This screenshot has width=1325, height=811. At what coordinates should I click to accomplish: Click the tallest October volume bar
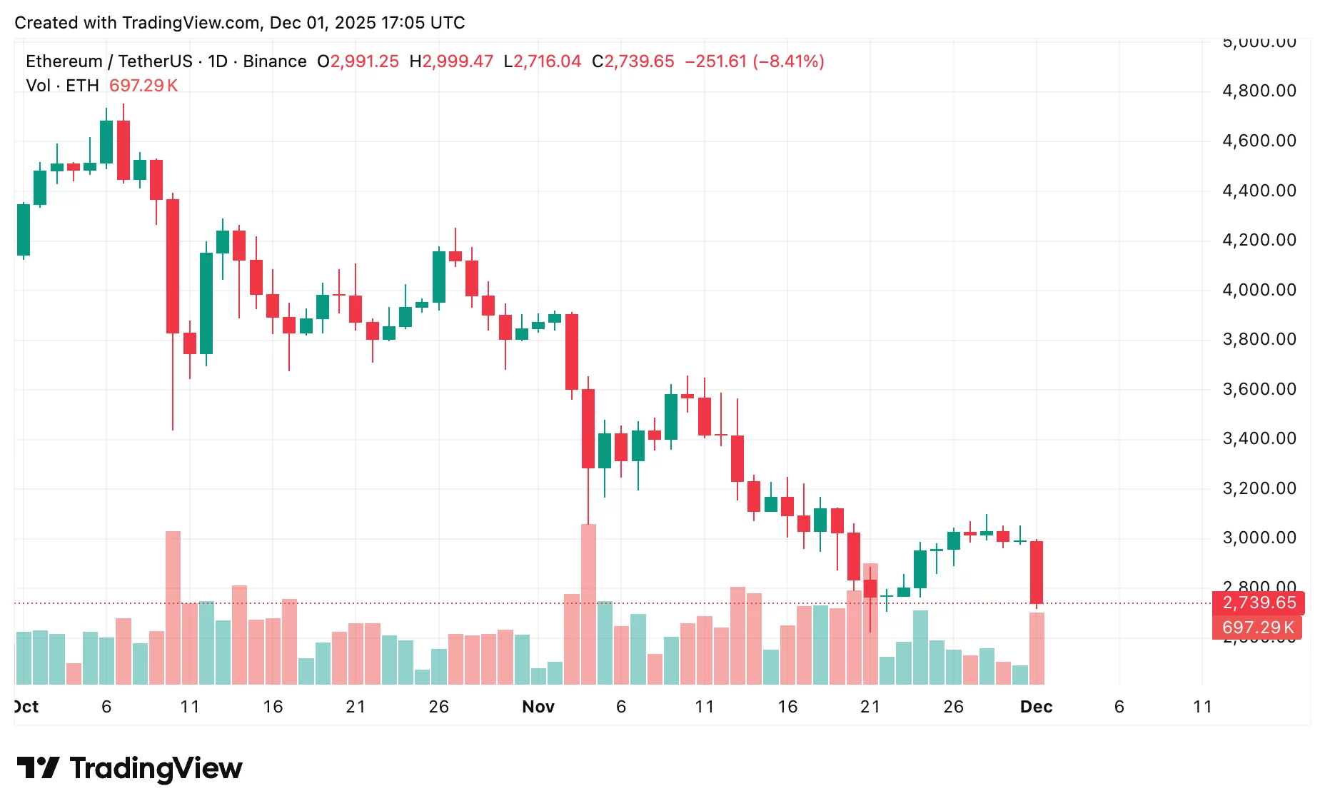pyautogui.click(x=173, y=607)
